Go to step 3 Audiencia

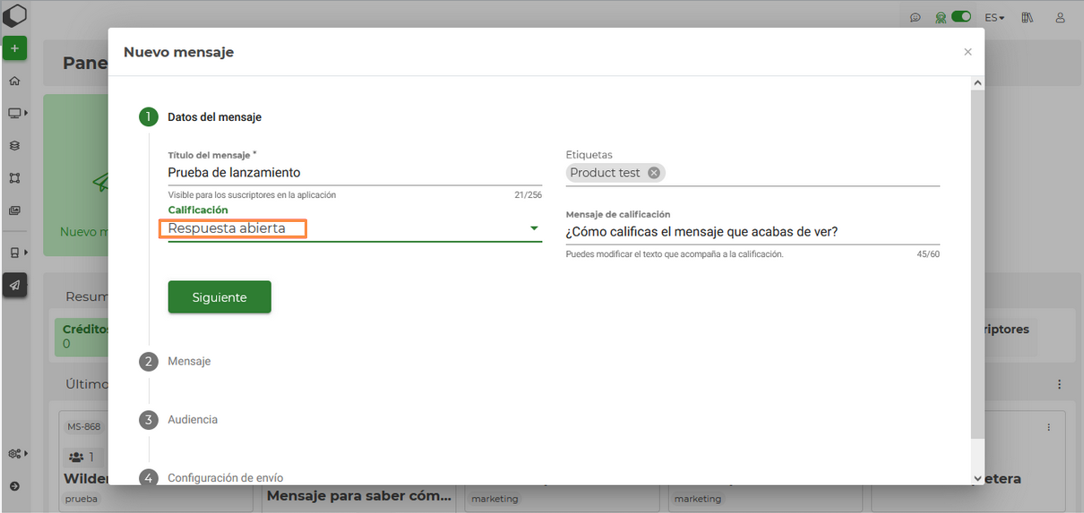coord(192,420)
